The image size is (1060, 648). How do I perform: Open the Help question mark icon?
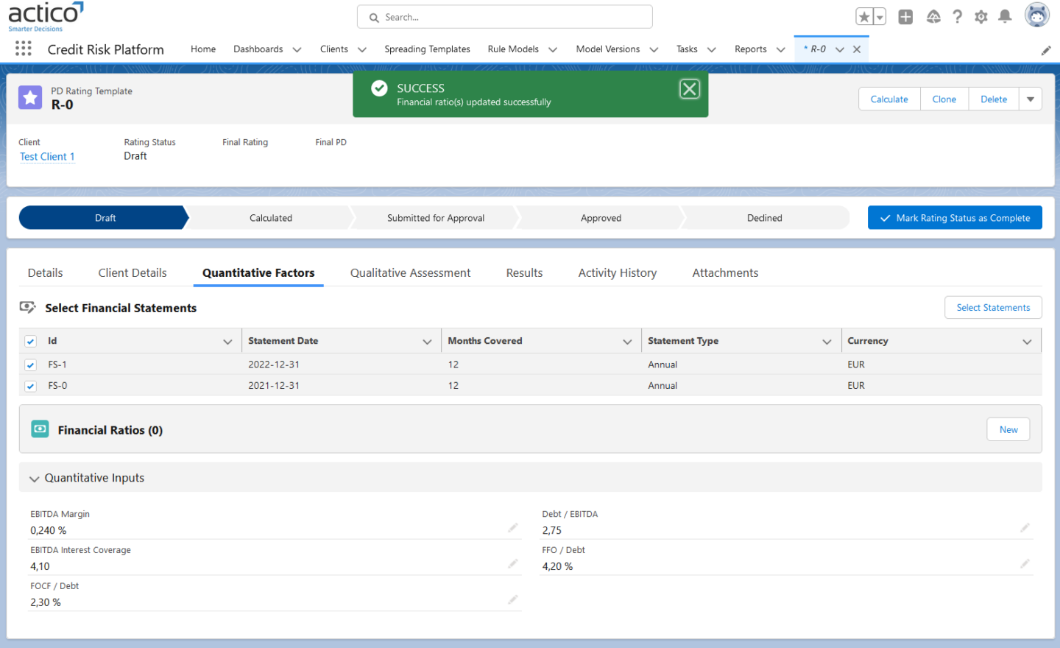point(957,16)
